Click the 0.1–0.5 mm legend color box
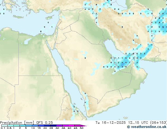The width and height of the screenshot is (167, 129). click(x=4, y=126)
